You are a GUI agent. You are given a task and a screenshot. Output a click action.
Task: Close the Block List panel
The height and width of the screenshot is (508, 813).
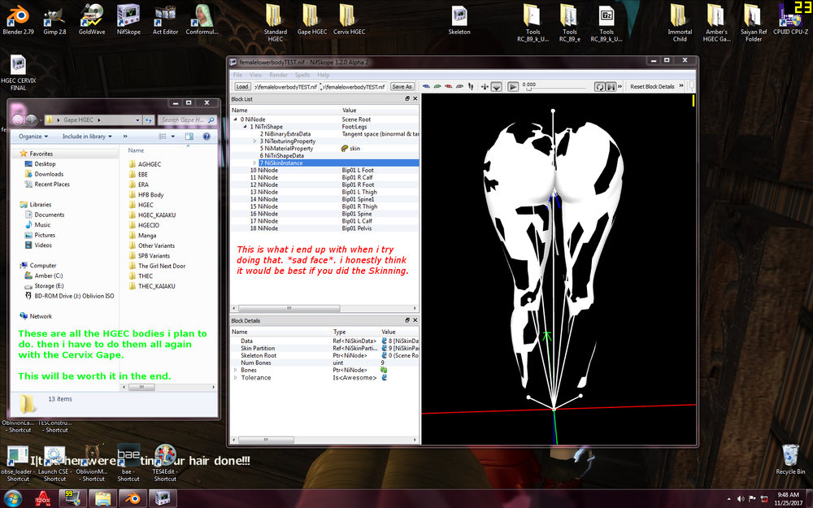coord(415,98)
